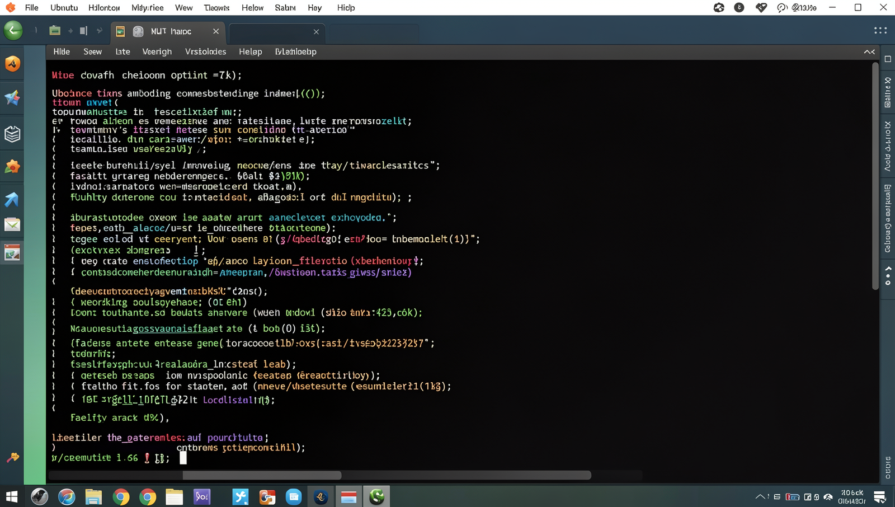Click the terminal vertical scrollbar thumb
This screenshot has height=507, width=895.
click(x=875, y=176)
